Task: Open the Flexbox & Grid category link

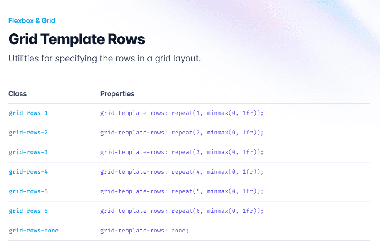Action: pos(32,21)
